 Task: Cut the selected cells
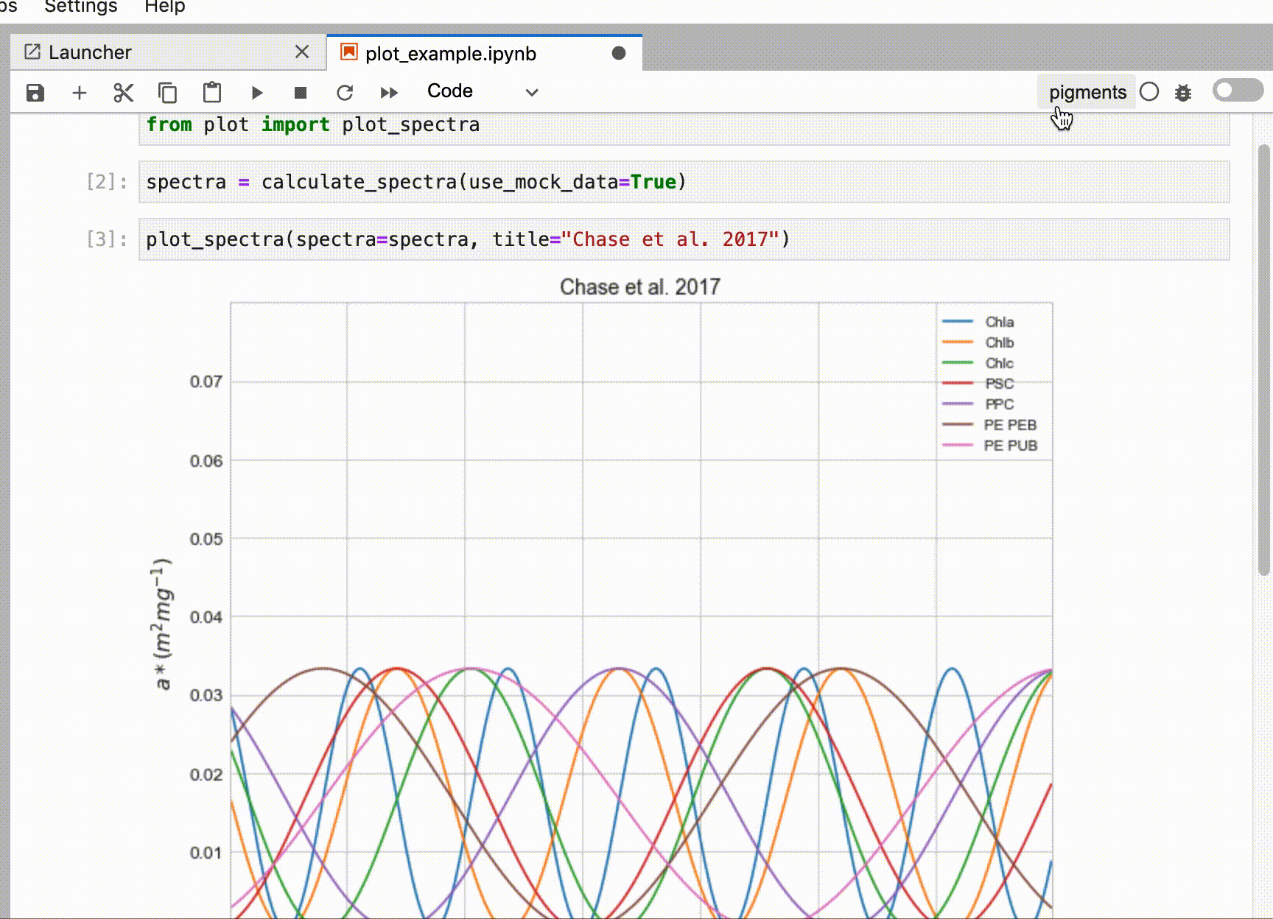(x=123, y=92)
